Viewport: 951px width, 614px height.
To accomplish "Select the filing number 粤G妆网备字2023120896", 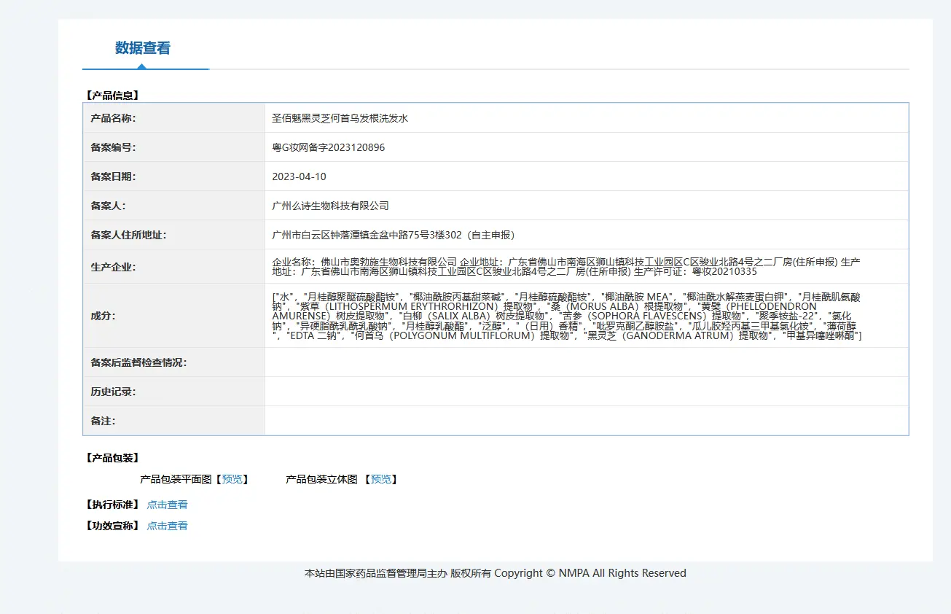I will click(x=328, y=147).
